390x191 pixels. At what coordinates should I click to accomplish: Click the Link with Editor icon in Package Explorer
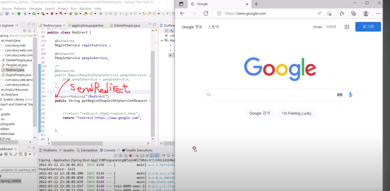pos(29,31)
